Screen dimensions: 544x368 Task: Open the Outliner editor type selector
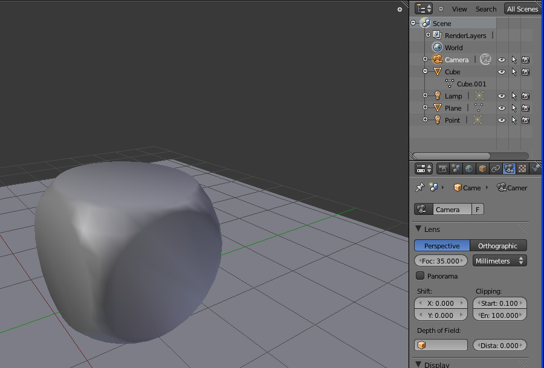[424, 8]
